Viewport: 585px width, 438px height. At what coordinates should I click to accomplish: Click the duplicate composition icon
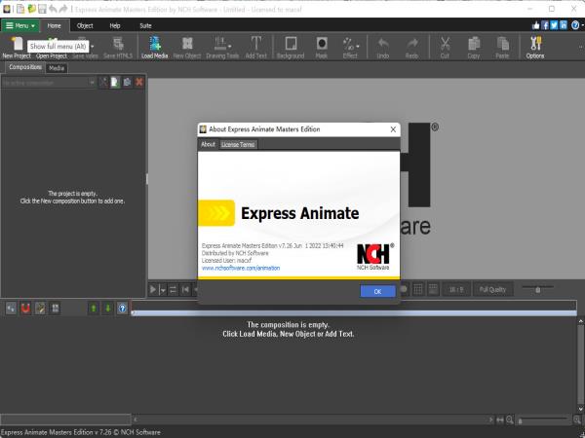pos(127,82)
